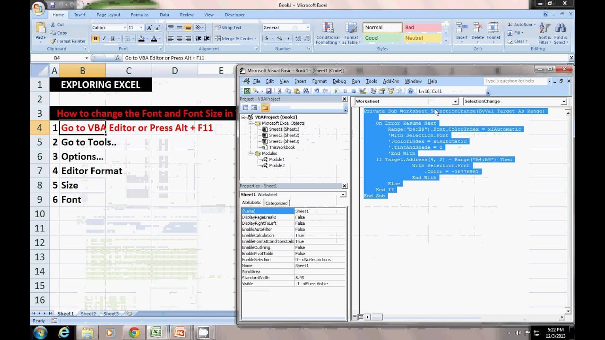Open Object Browser icon in VBA toolbar
The image size is (605, 340).
(x=391, y=91)
